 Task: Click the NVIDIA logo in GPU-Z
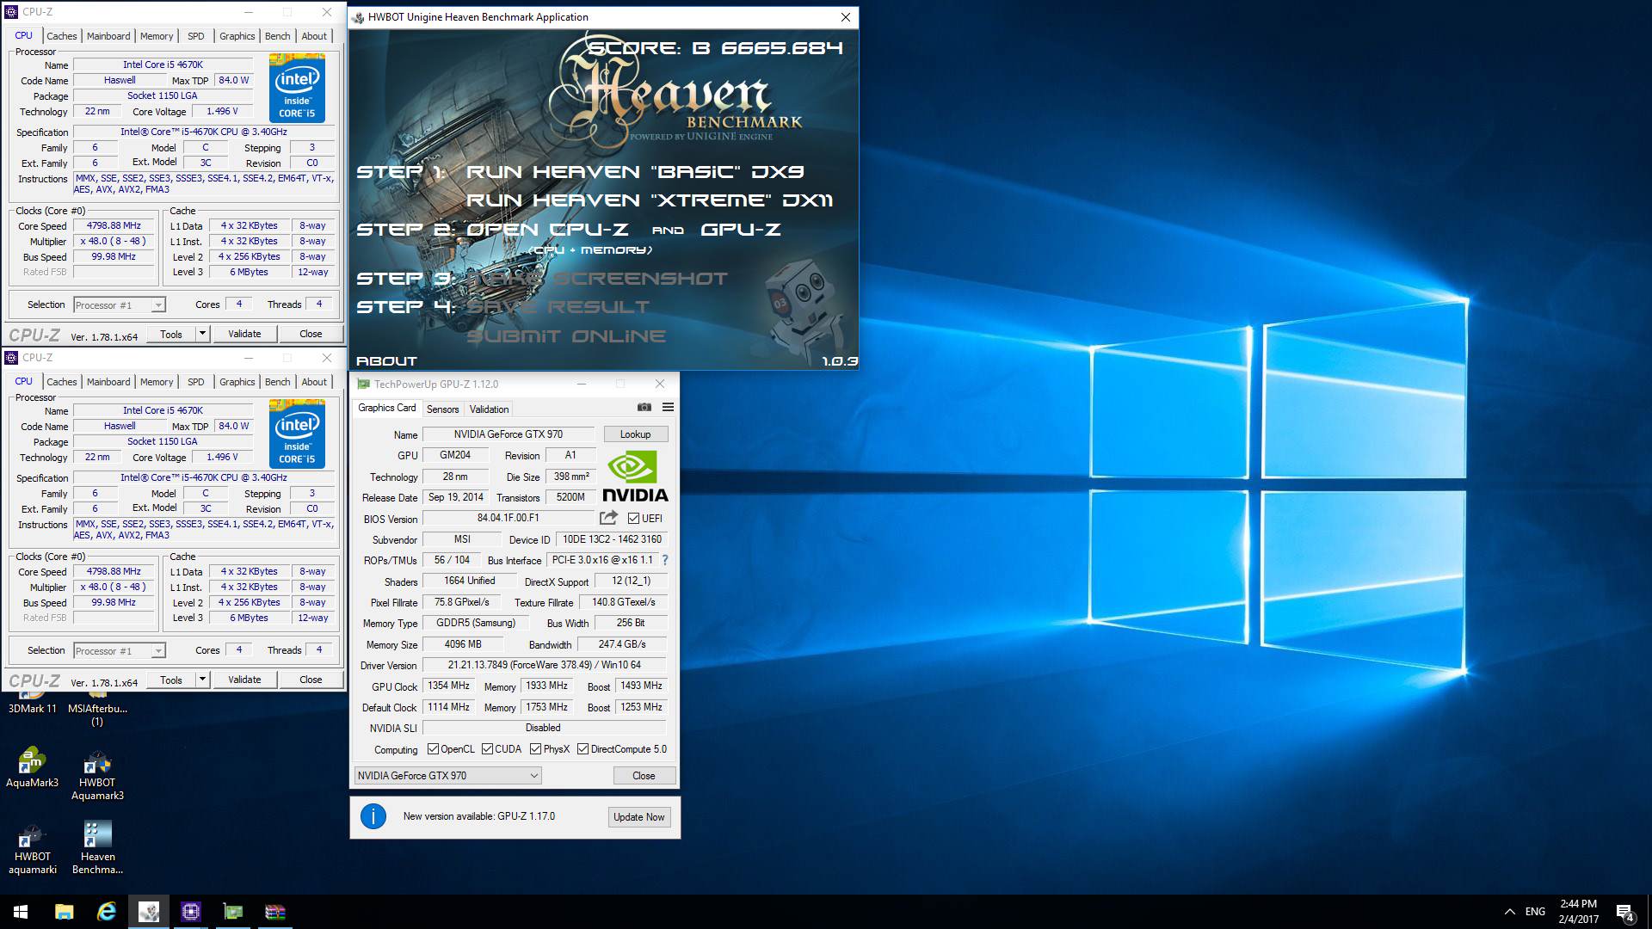[x=635, y=477]
